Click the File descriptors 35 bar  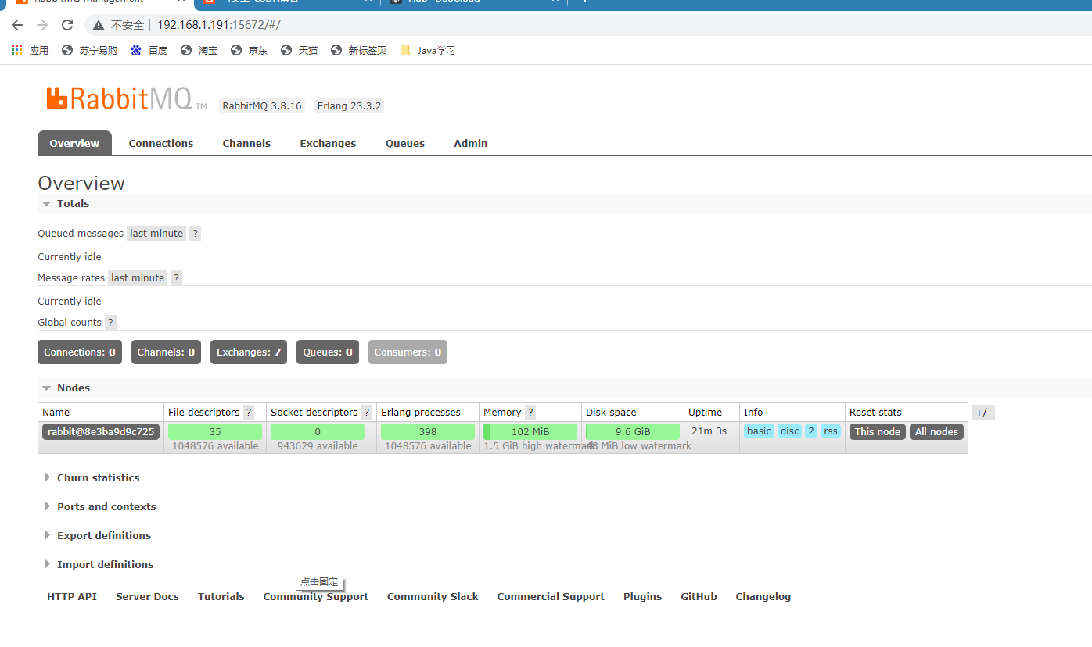click(x=215, y=431)
